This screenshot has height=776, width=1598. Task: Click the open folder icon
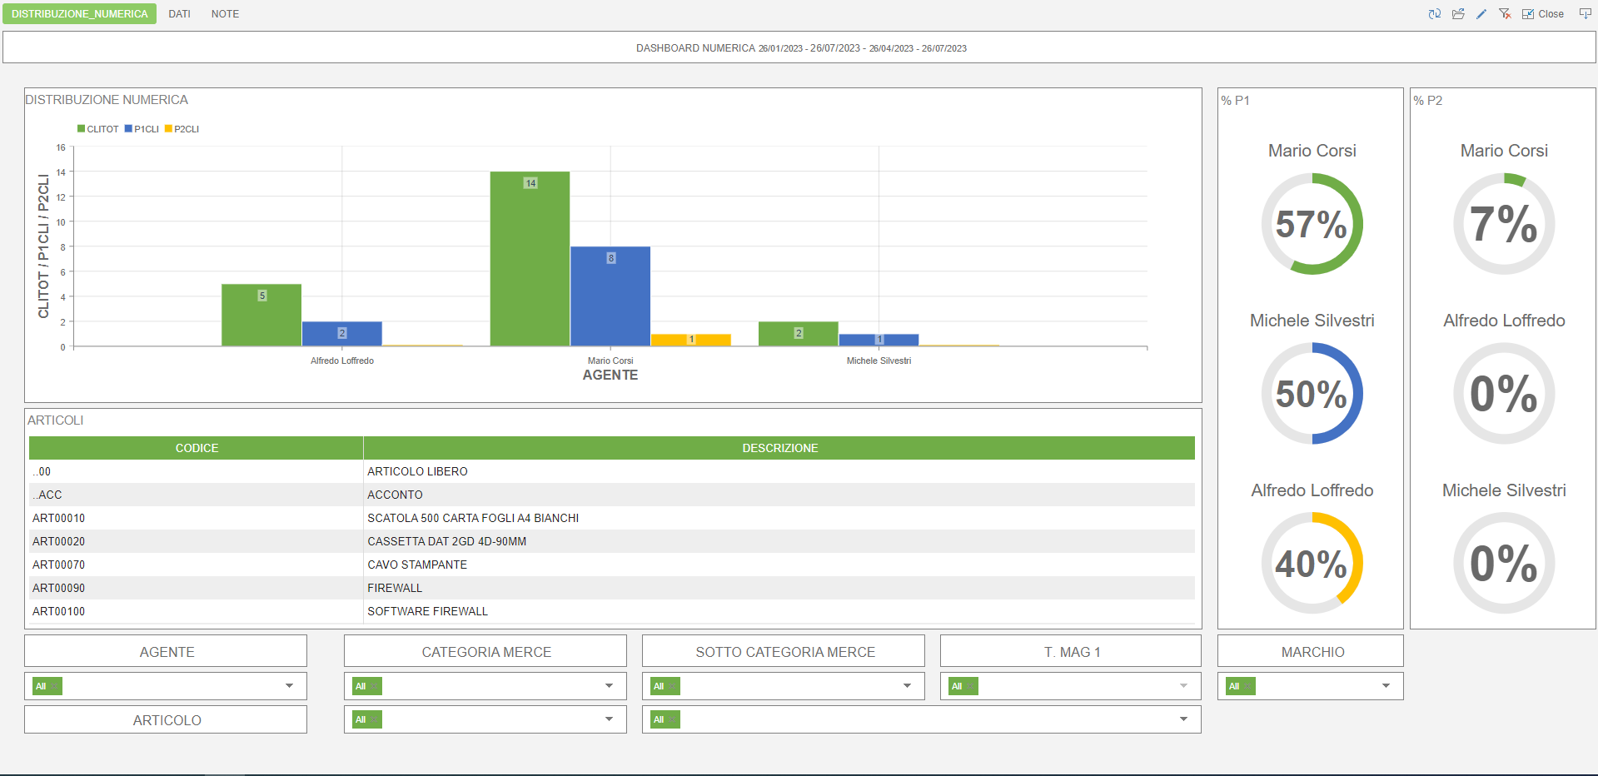[x=1458, y=14]
